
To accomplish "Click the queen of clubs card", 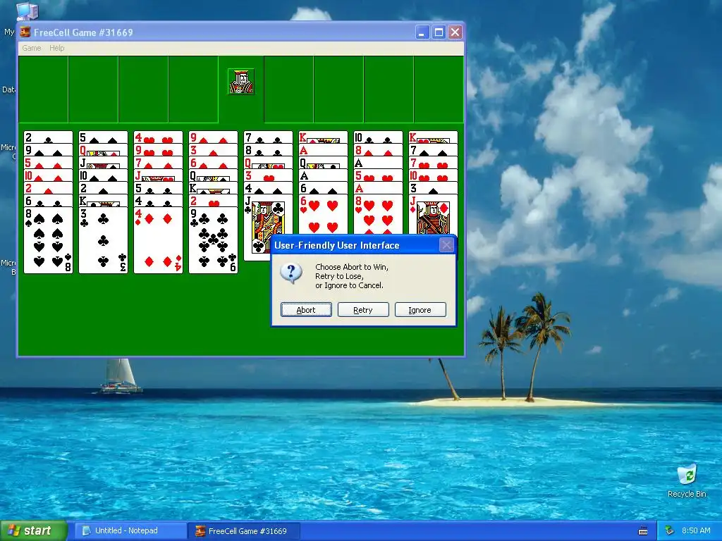I will click(x=323, y=163).
